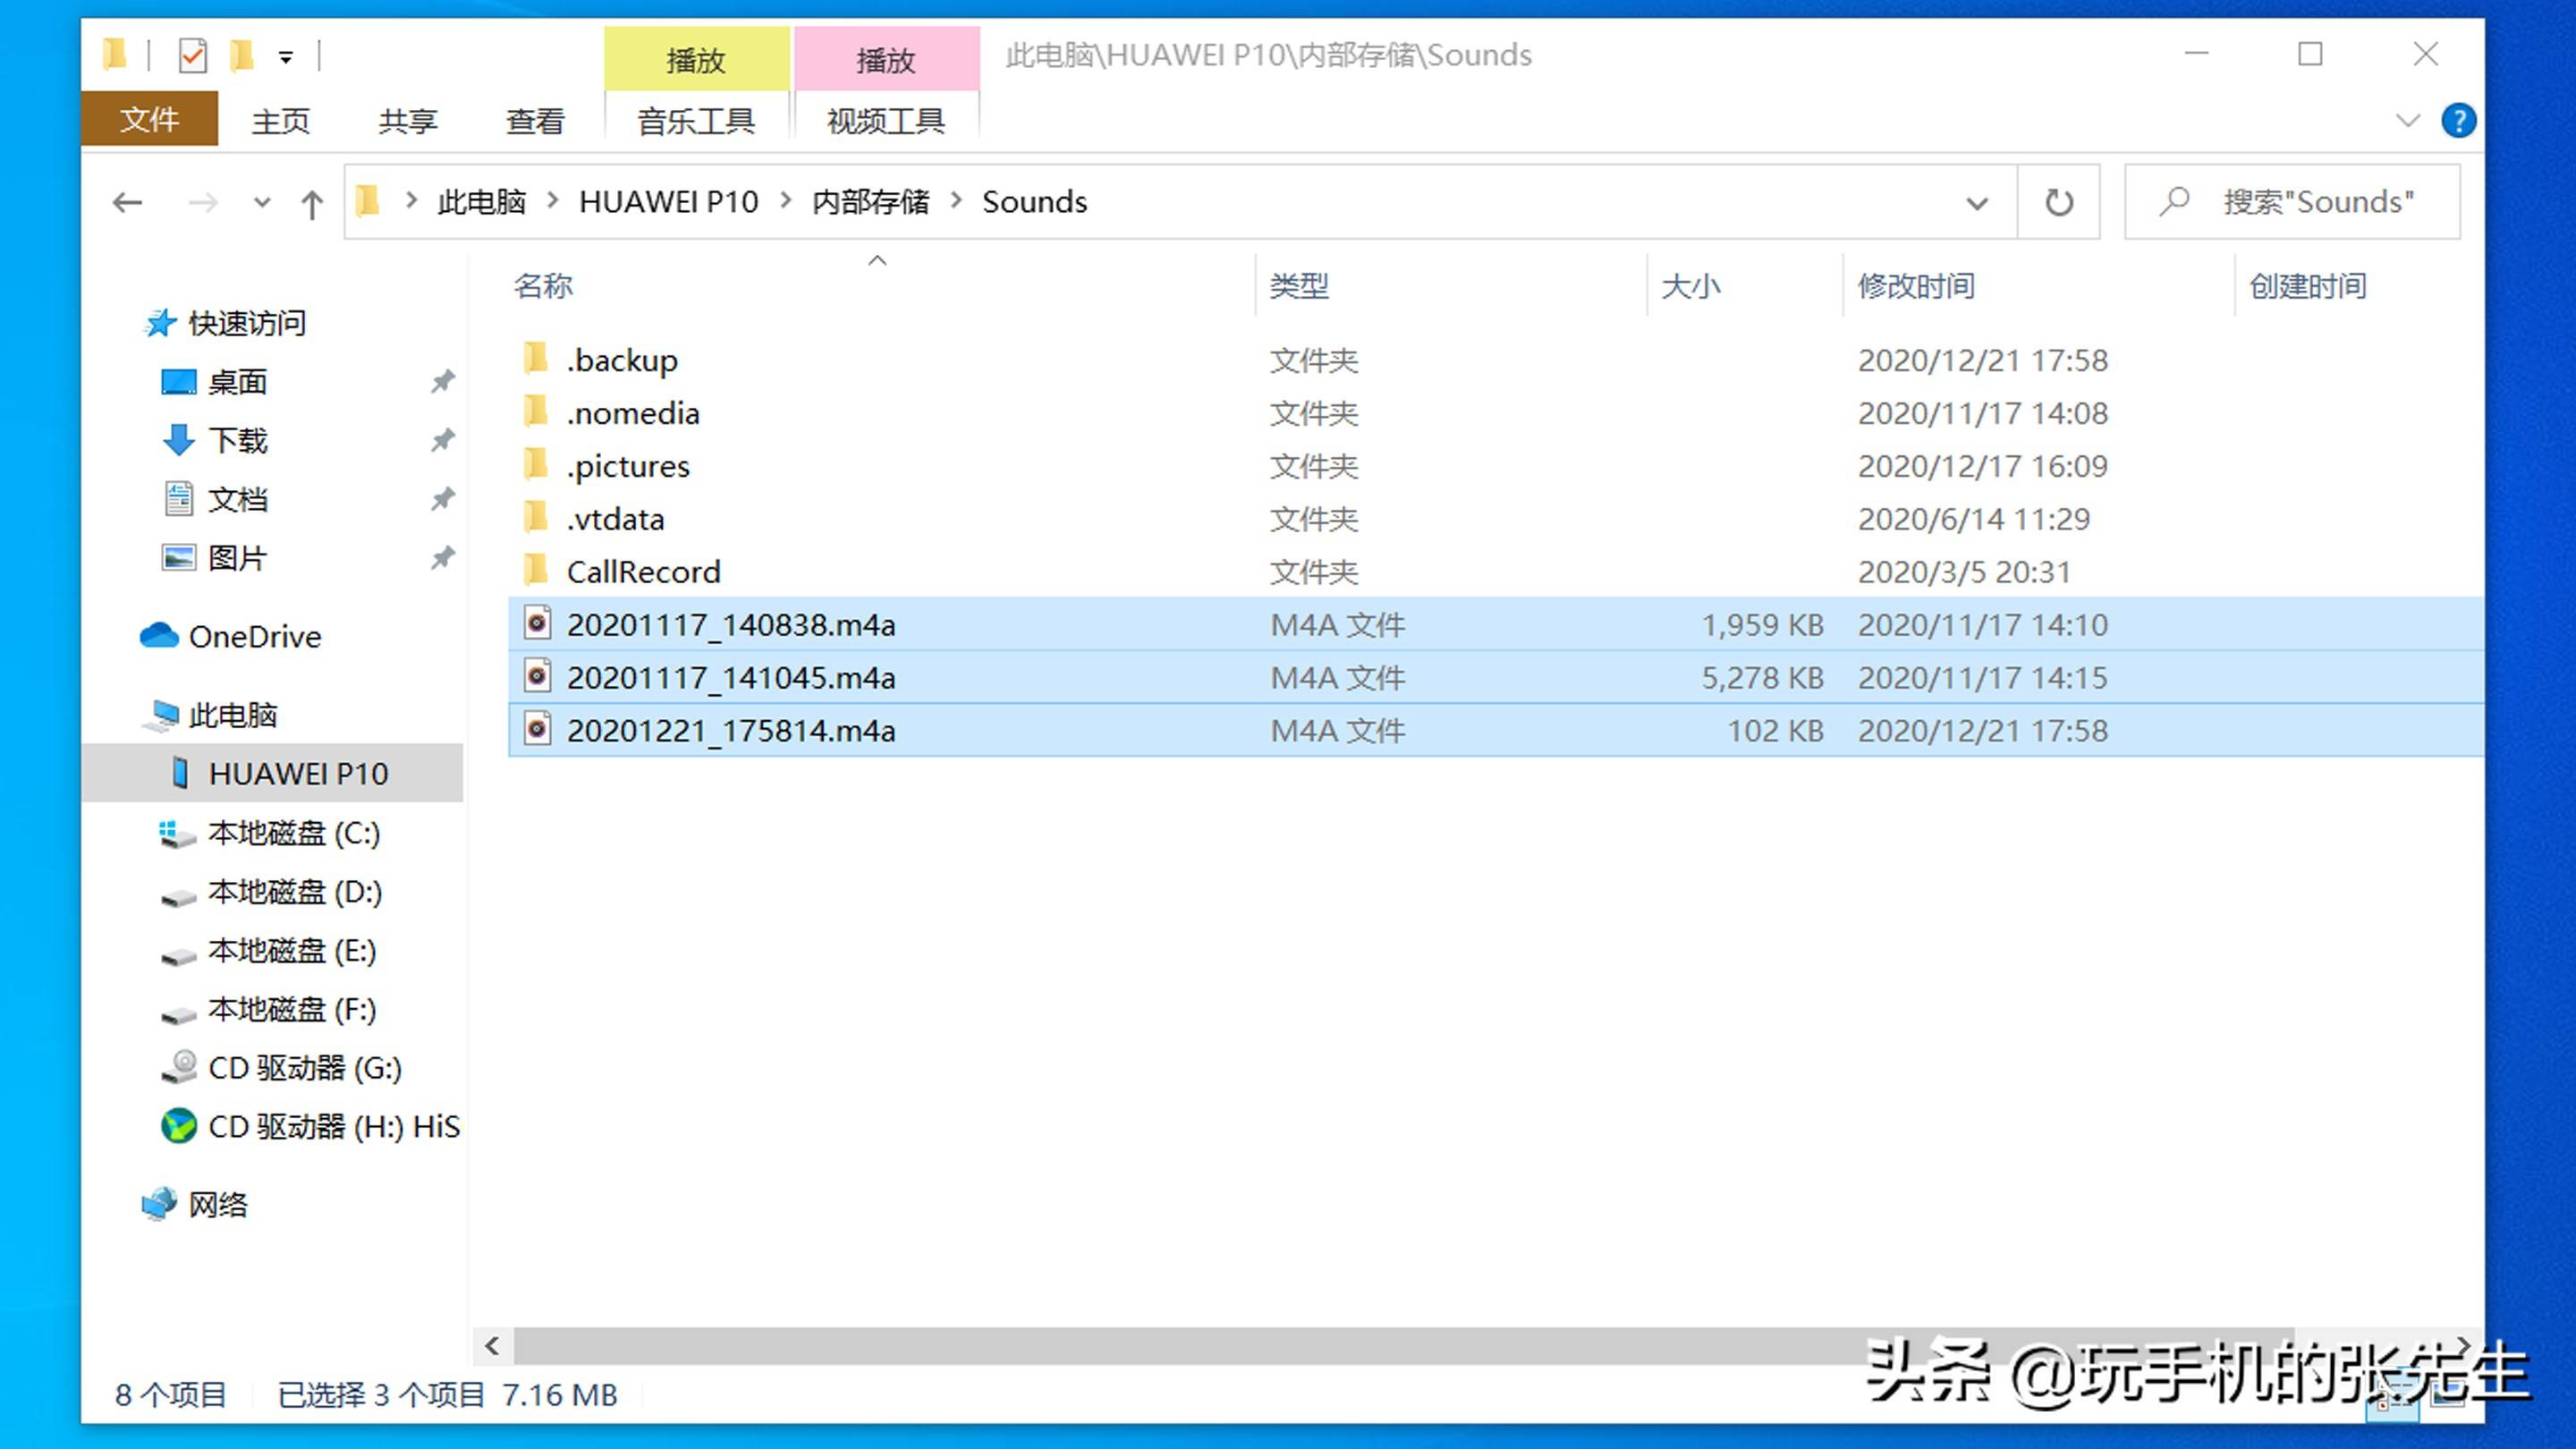Open Help with the blue question icon

[x=2458, y=121]
